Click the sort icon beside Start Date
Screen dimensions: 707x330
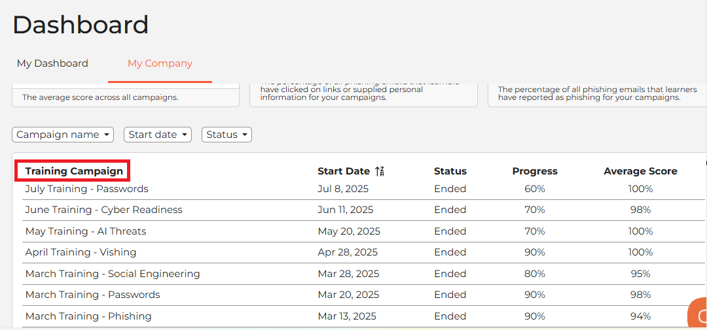[380, 171]
